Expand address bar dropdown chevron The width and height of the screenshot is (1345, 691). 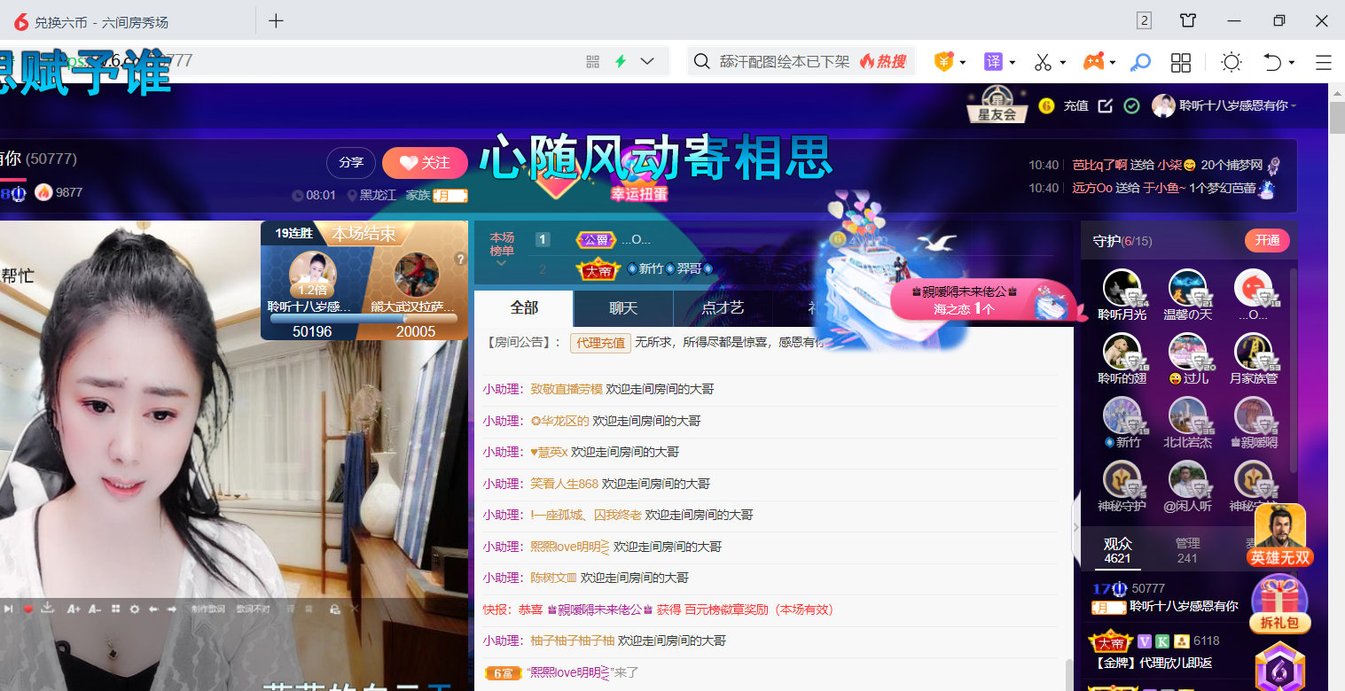(647, 61)
